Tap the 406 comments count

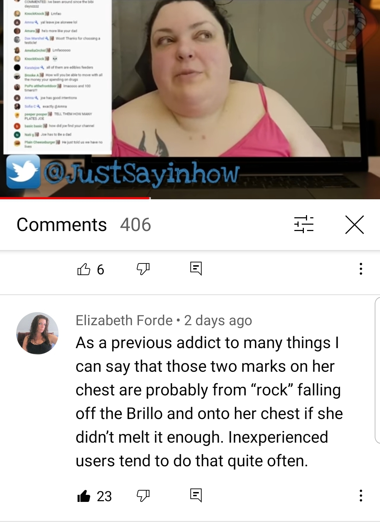click(x=135, y=225)
